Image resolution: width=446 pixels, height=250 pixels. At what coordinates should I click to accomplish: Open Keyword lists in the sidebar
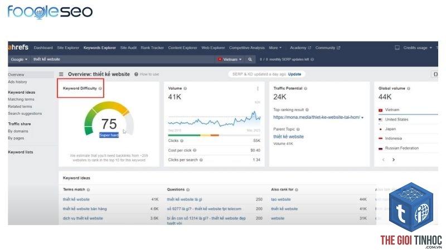pos(21,152)
